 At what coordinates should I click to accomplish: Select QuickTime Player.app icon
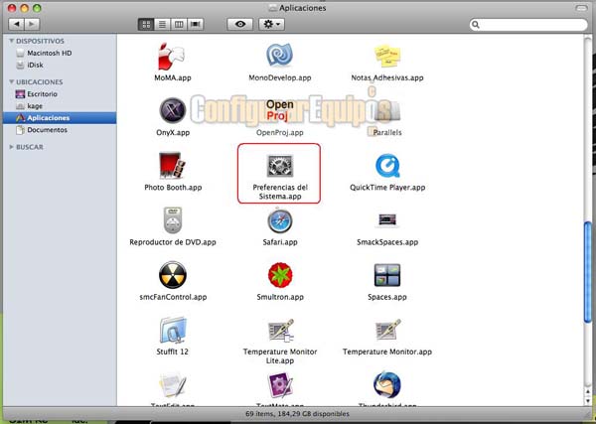387,166
